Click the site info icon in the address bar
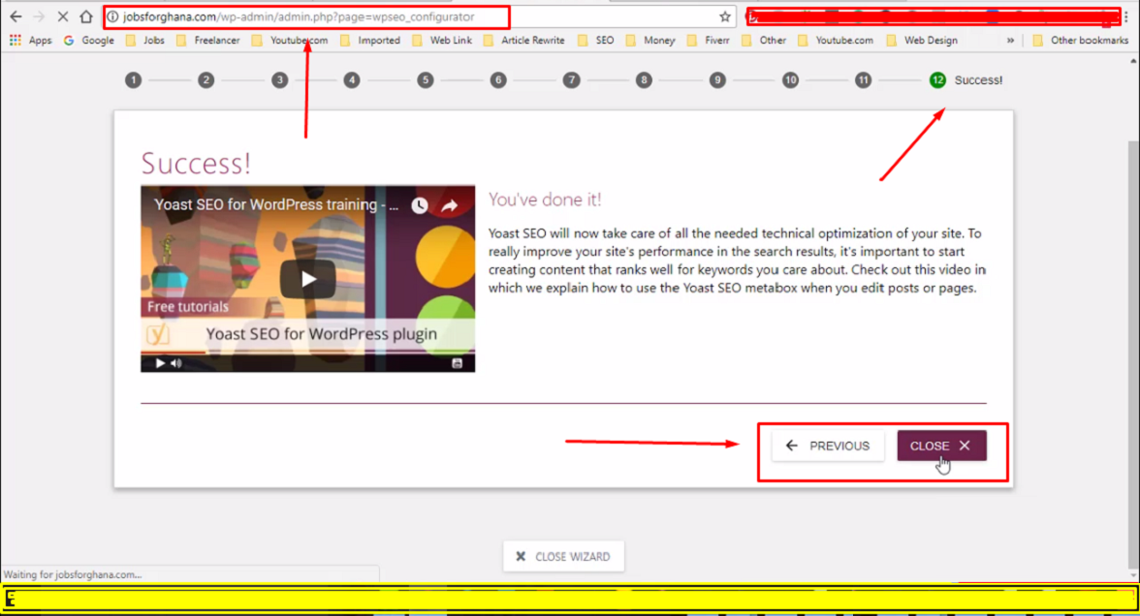The width and height of the screenshot is (1140, 616). (114, 16)
